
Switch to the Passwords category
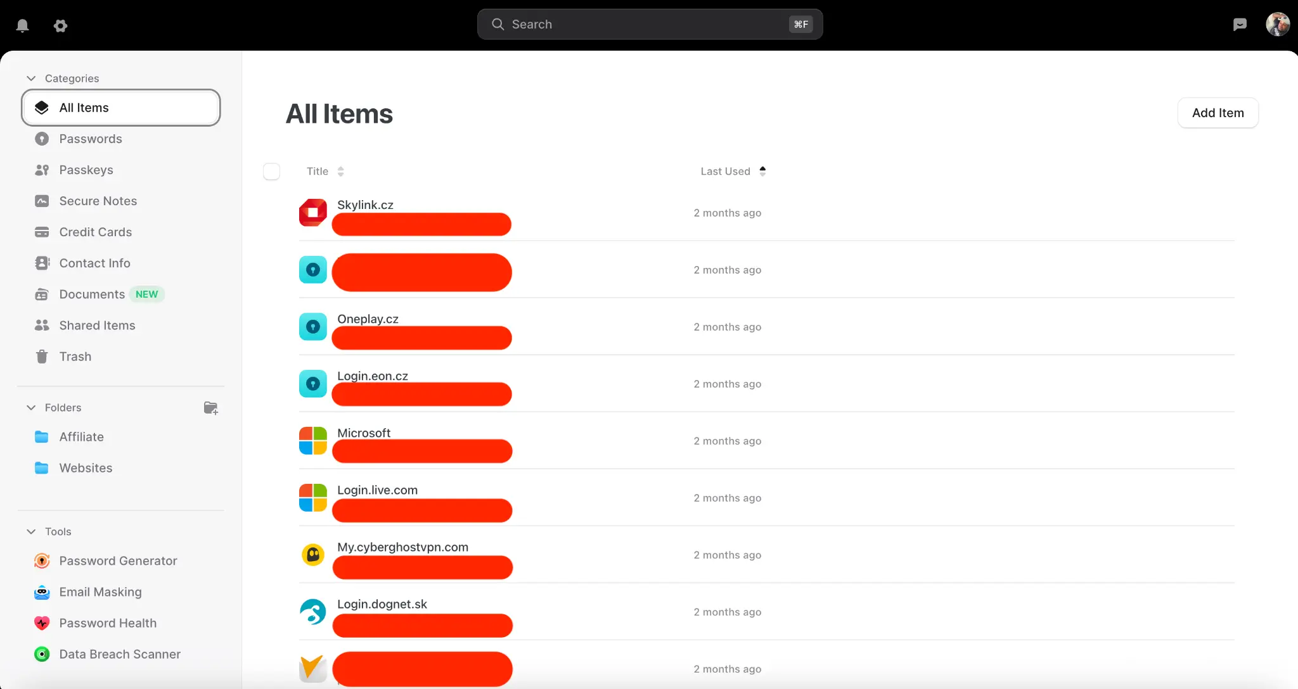coord(90,139)
